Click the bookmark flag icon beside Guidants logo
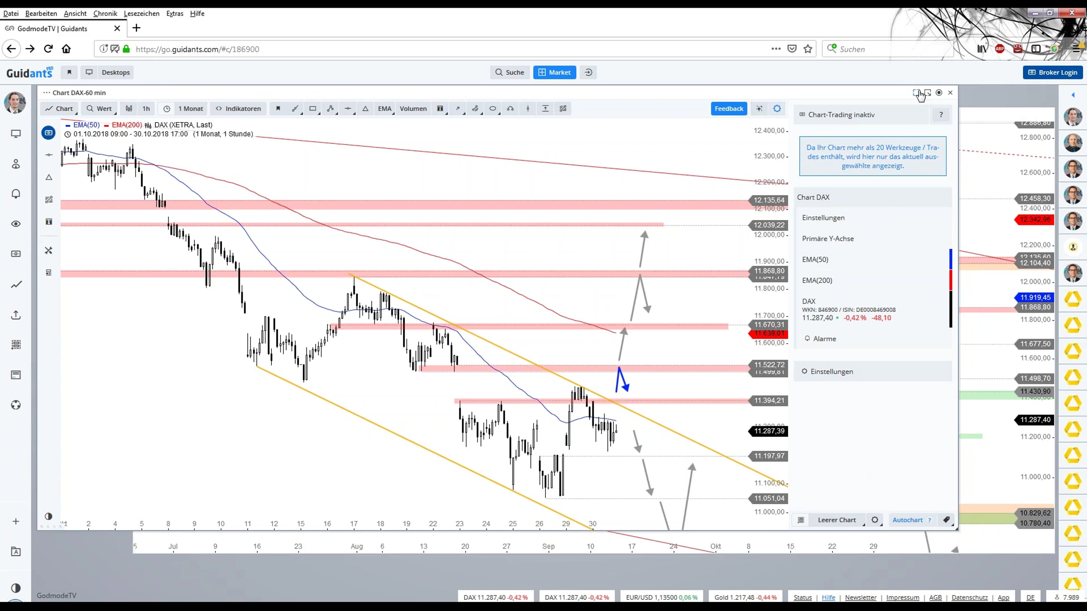 (x=69, y=72)
